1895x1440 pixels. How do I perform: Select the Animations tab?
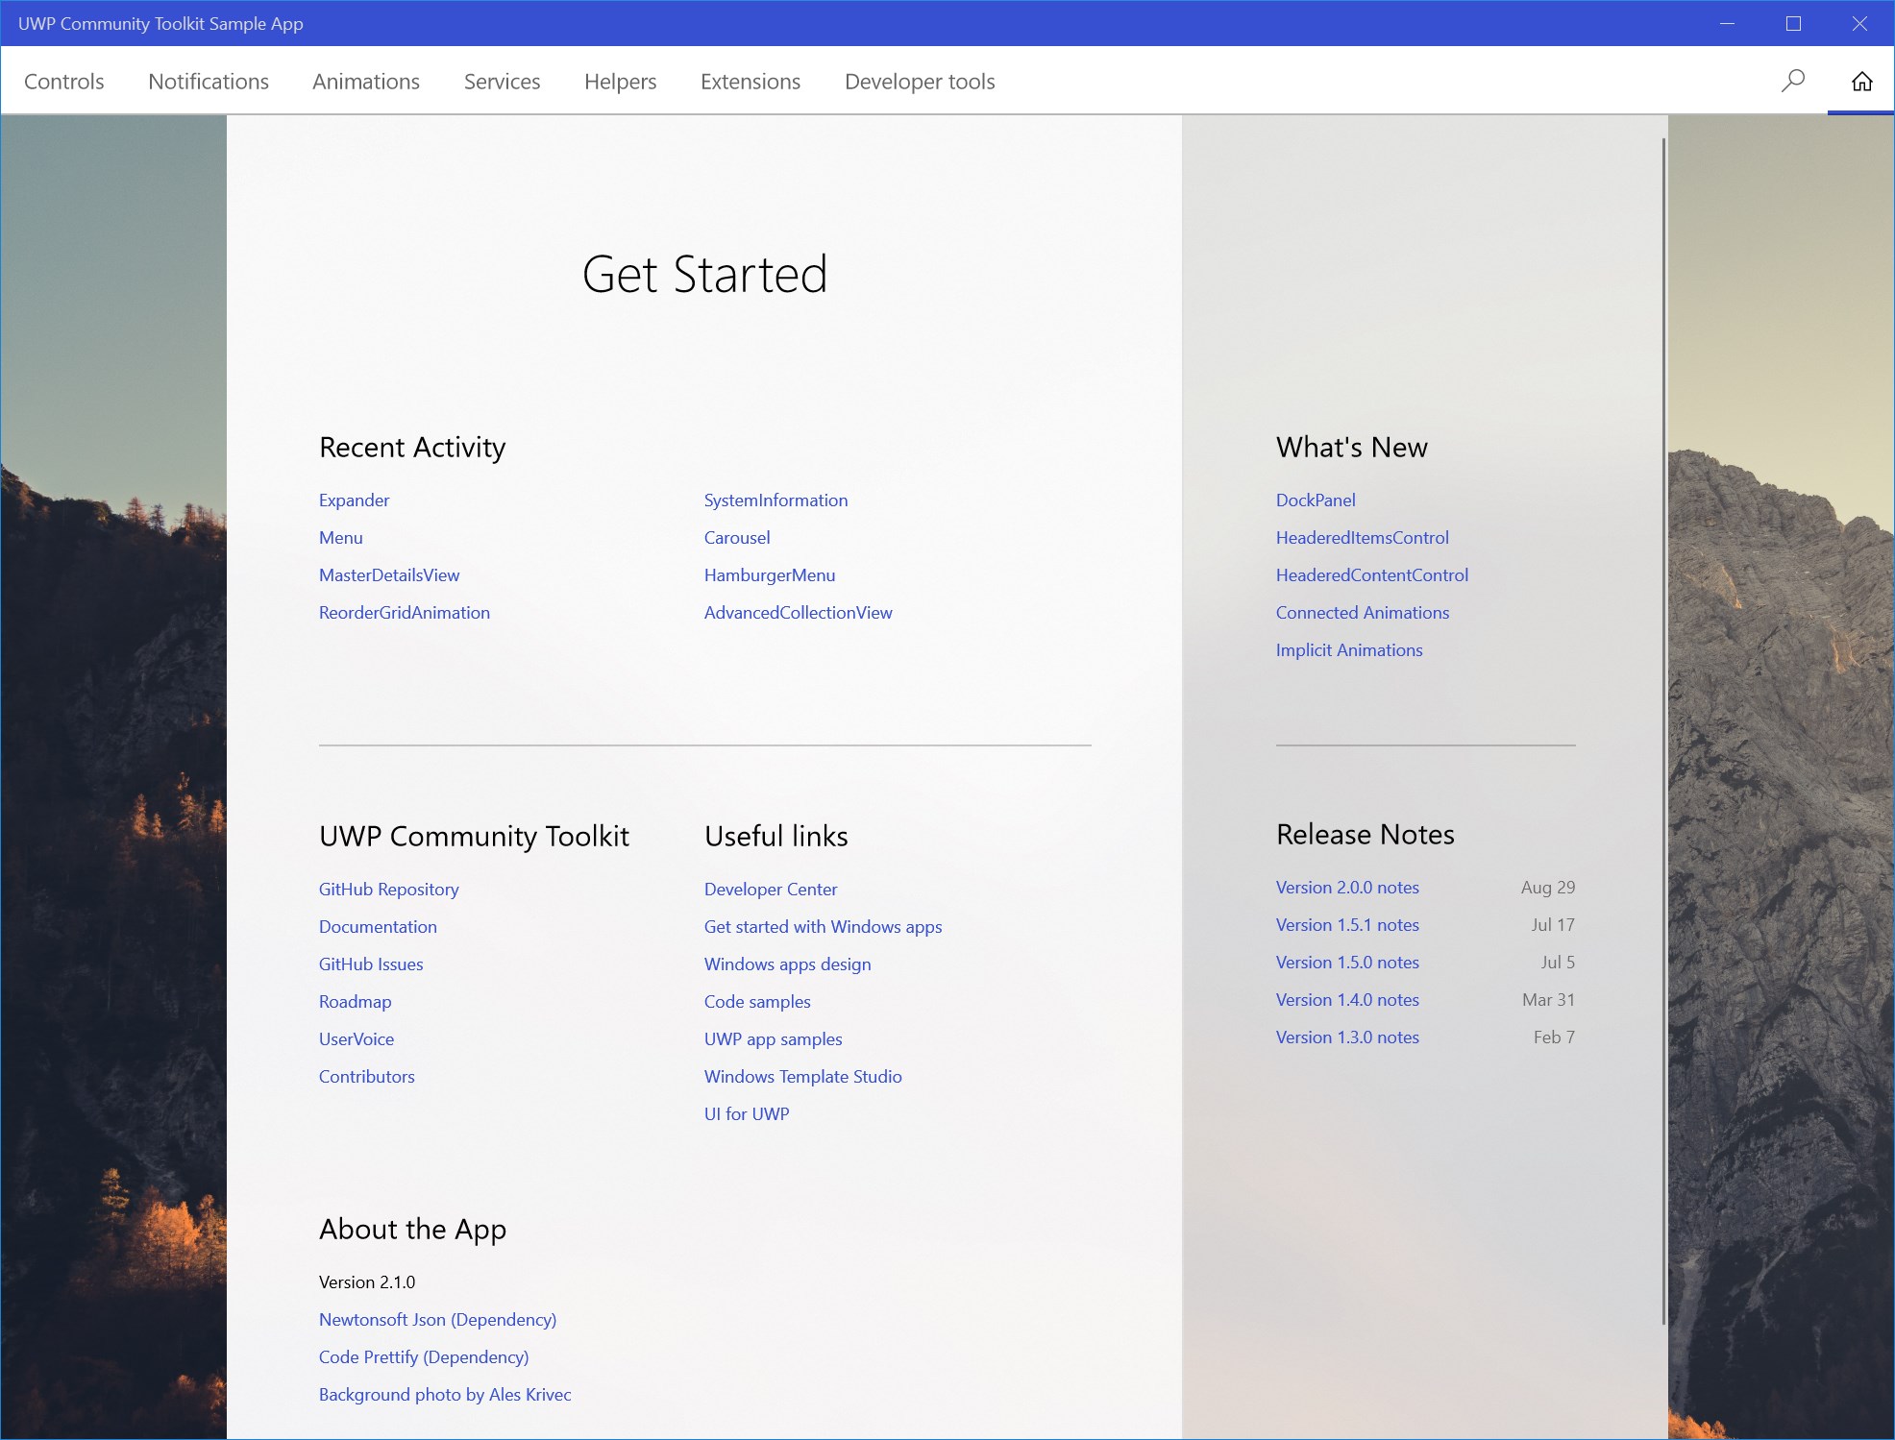click(365, 81)
